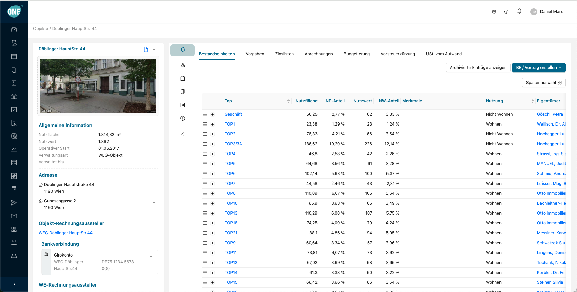Viewport: 577px width, 292px height.
Task: Sort the table by the Nutzung column
Action: pyautogui.click(x=533, y=101)
